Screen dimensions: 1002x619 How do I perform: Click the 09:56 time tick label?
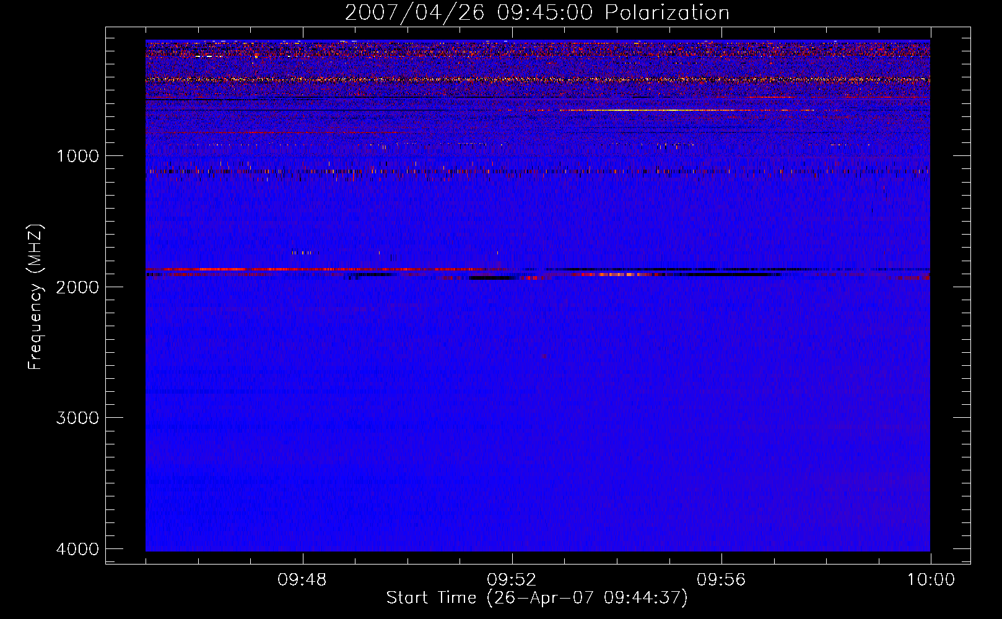pos(721,580)
